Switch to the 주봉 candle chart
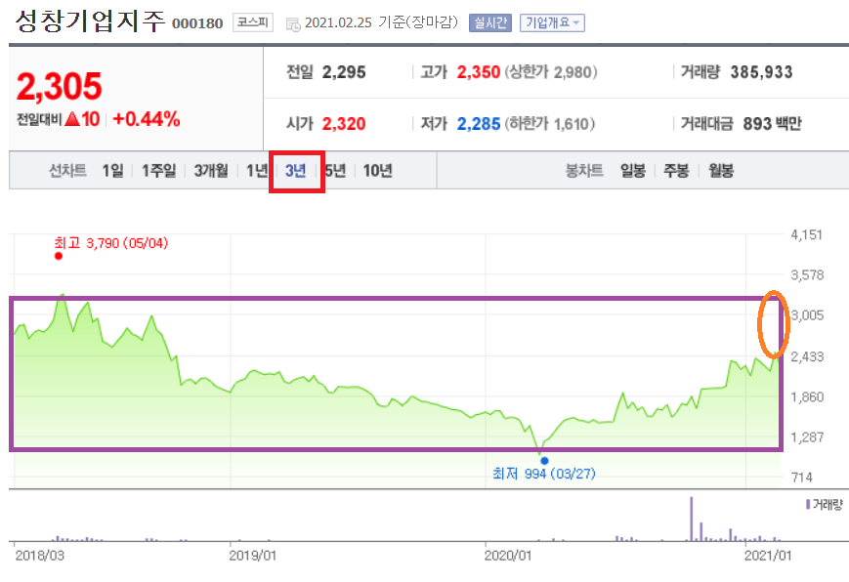This screenshot has height=582, width=849. [x=676, y=171]
